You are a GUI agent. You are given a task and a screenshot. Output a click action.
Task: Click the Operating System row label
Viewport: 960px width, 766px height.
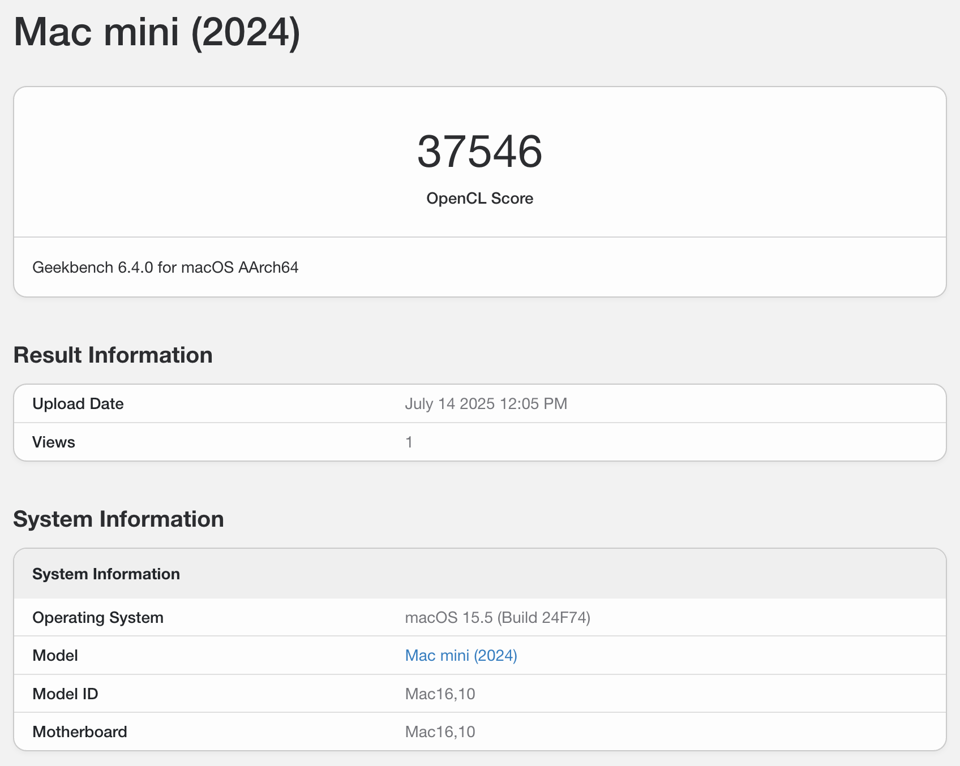[98, 617]
